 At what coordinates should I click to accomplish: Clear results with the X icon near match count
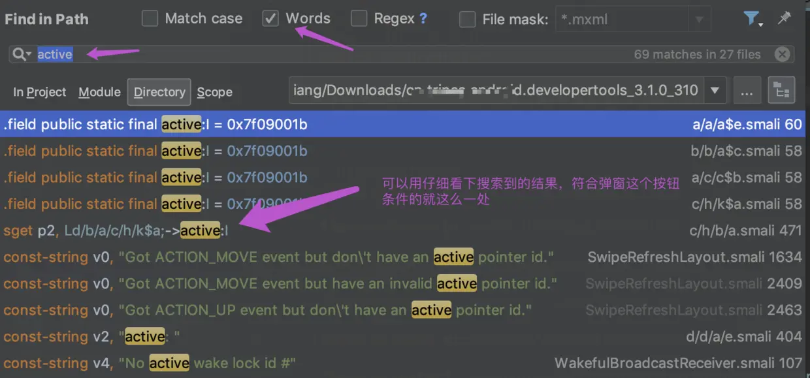pos(782,54)
